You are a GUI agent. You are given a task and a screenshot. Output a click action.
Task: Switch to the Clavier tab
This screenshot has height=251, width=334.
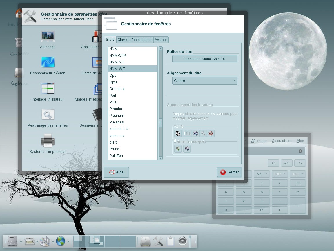[123, 40]
